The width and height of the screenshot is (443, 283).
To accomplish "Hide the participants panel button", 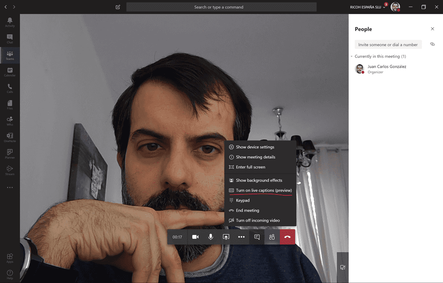I will 272,237.
